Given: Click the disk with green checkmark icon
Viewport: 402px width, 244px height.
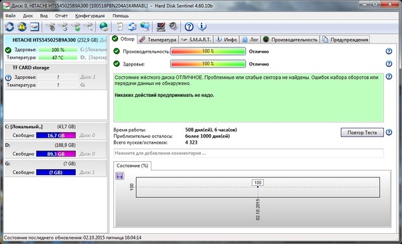Looking at the screenshot, I should coord(76,27).
